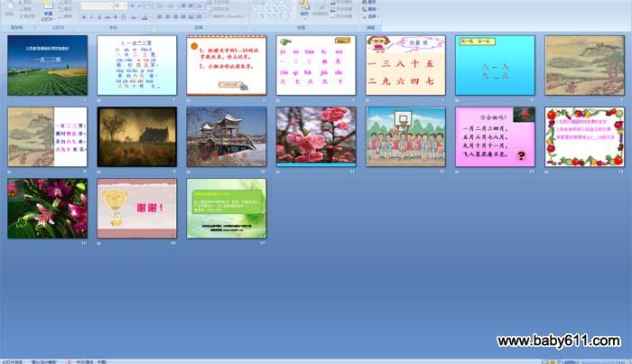Click the Convert to SmartArt button
The height and width of the screenshot is (364, 632).
click(x=226, y=16)
